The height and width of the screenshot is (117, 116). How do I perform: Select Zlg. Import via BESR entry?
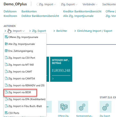click(x=20, y=93)
